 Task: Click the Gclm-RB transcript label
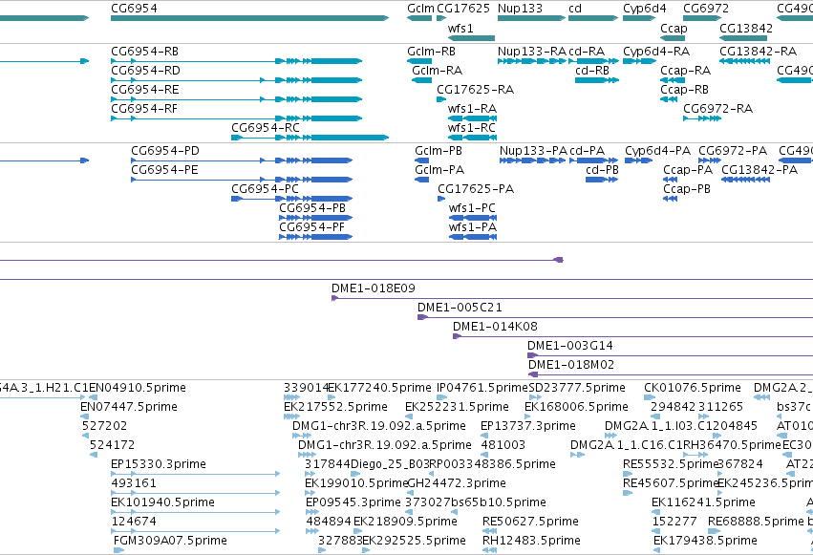coord(432,52)
